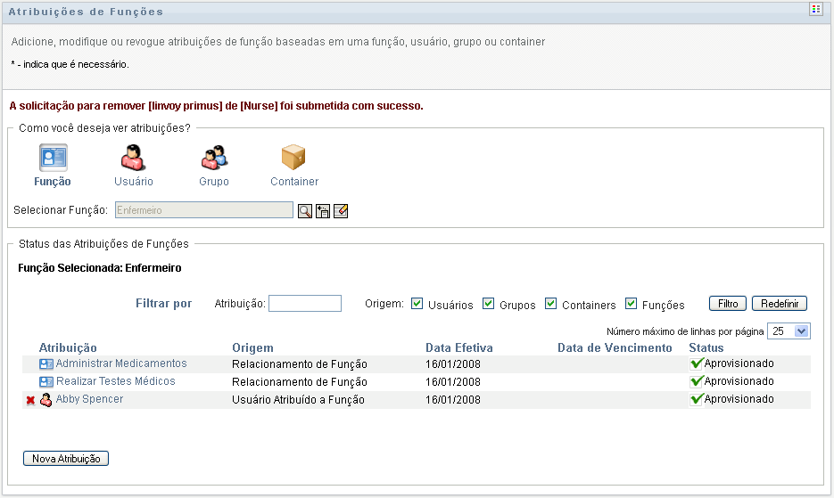
Task: Click Relacionamento de Função in Administrar Medicamentos row
Action: coord(300,364)
